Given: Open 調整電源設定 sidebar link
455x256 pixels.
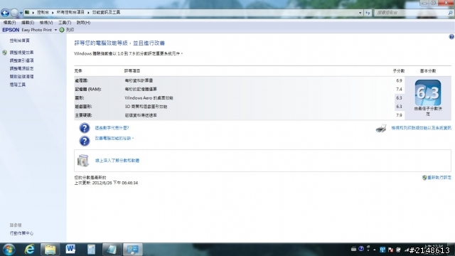Looking at the screenshot, I should click(x=21, y=68).
